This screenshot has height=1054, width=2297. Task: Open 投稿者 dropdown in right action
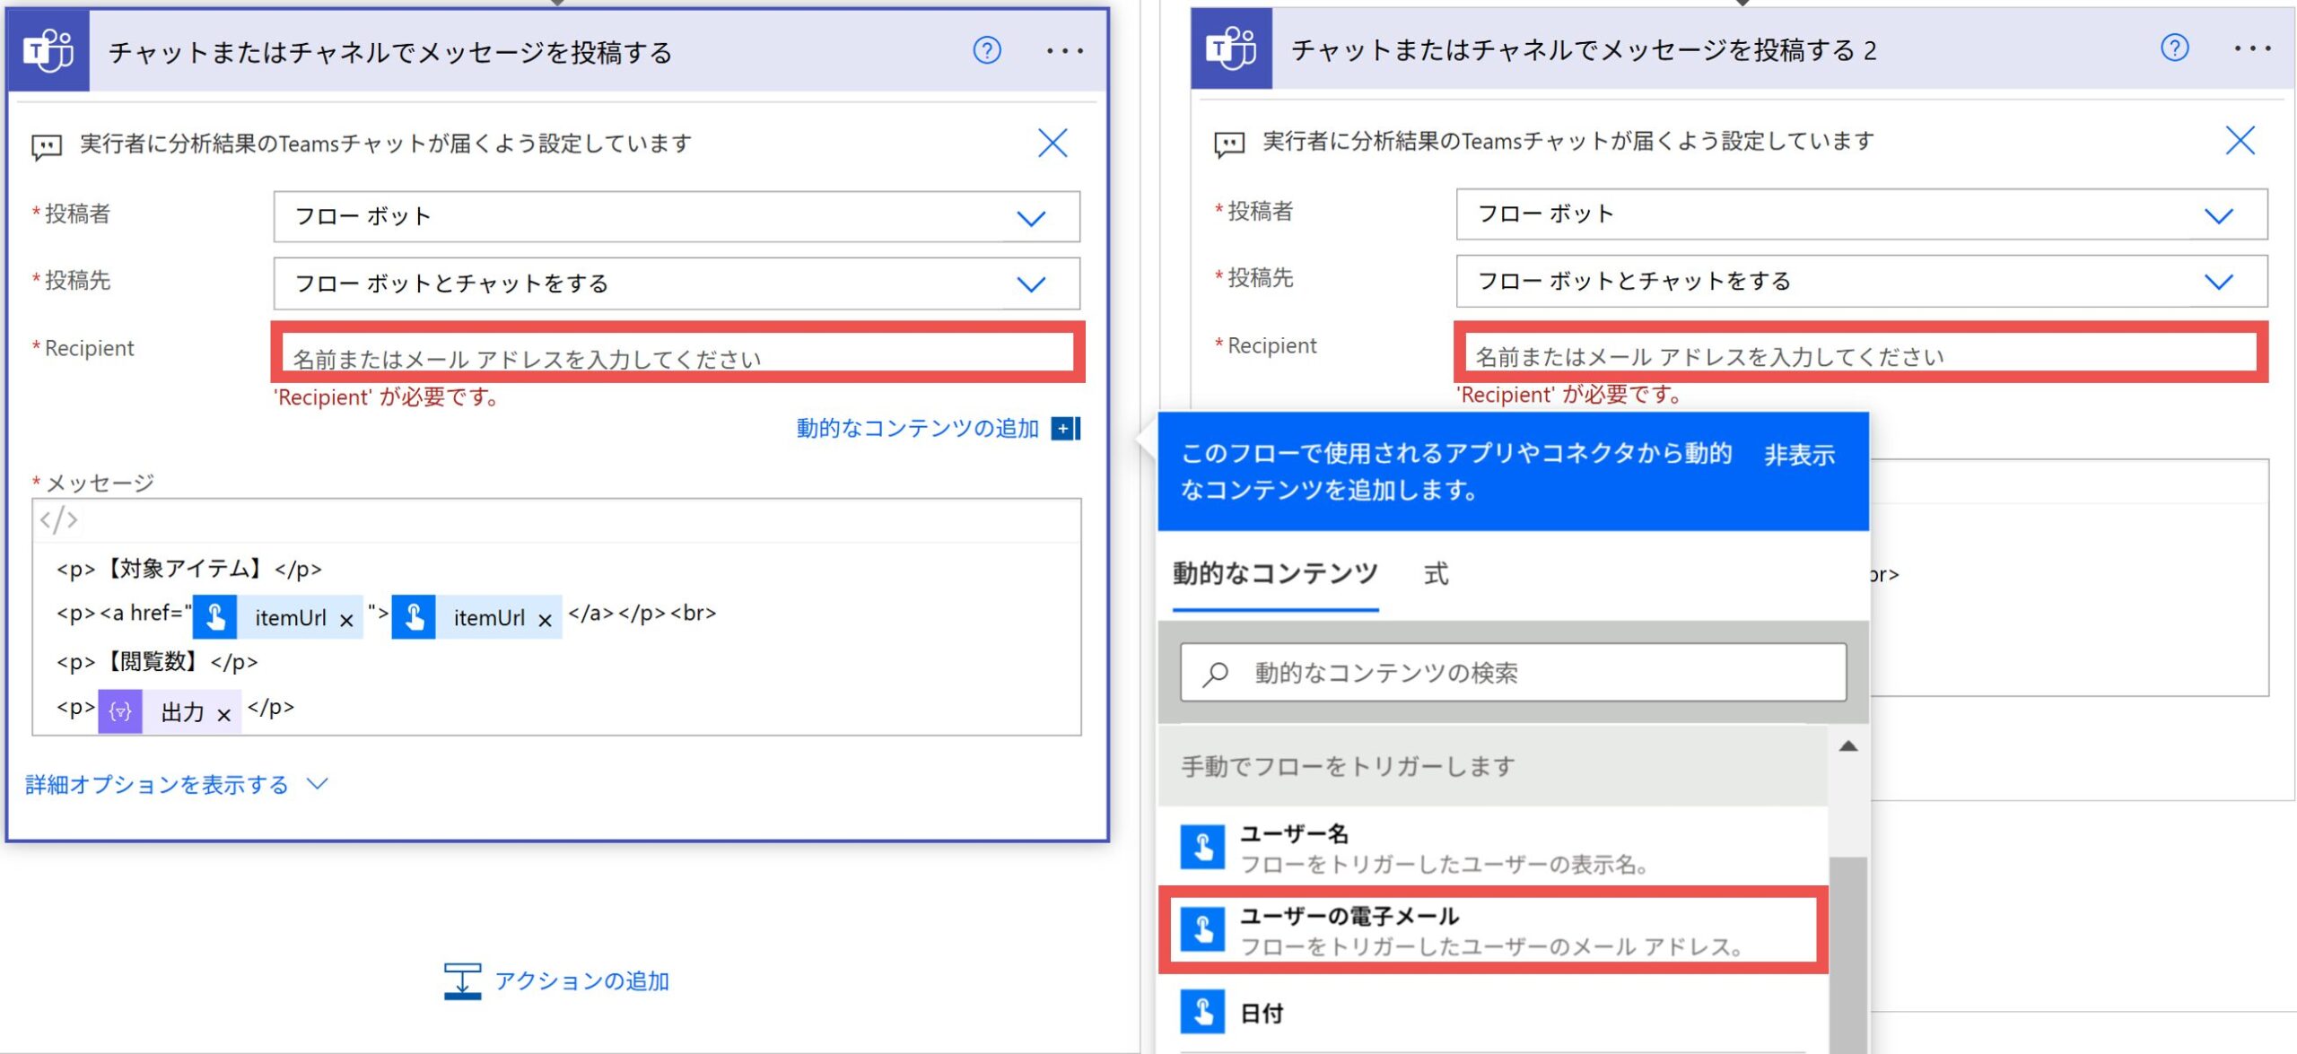coord(2218,215)
